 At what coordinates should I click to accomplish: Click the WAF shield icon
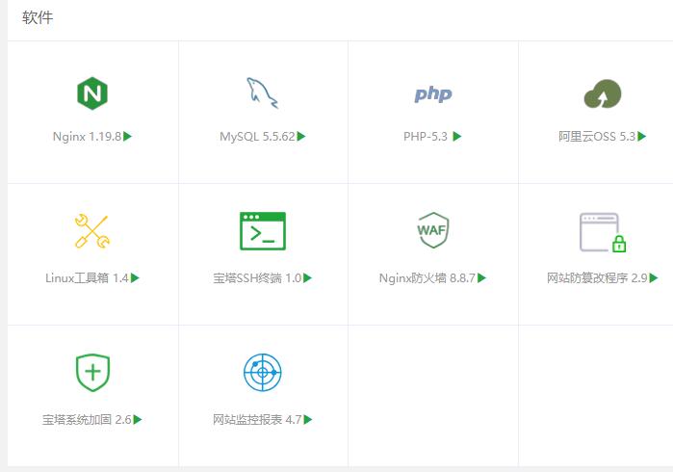pos(432,230)
